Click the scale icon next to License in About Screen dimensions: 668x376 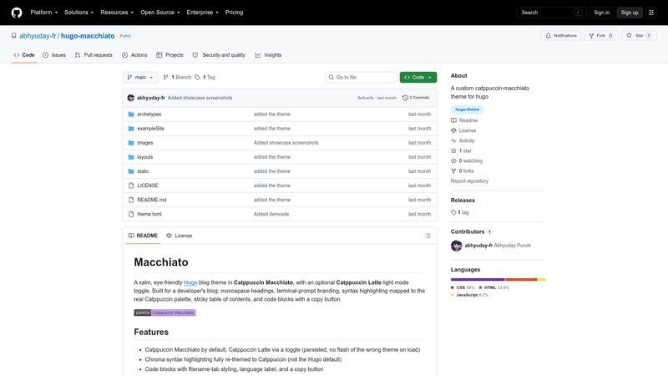pos(453,130)
